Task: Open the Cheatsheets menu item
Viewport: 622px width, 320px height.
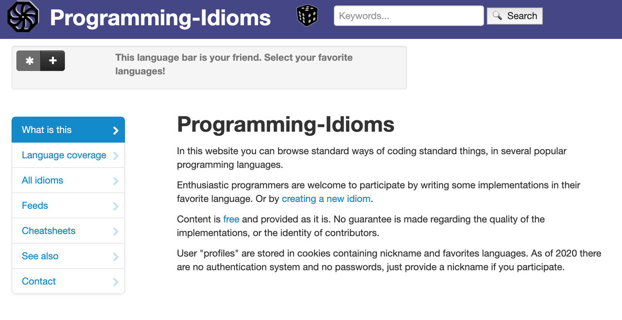Action: click(49, 231)
